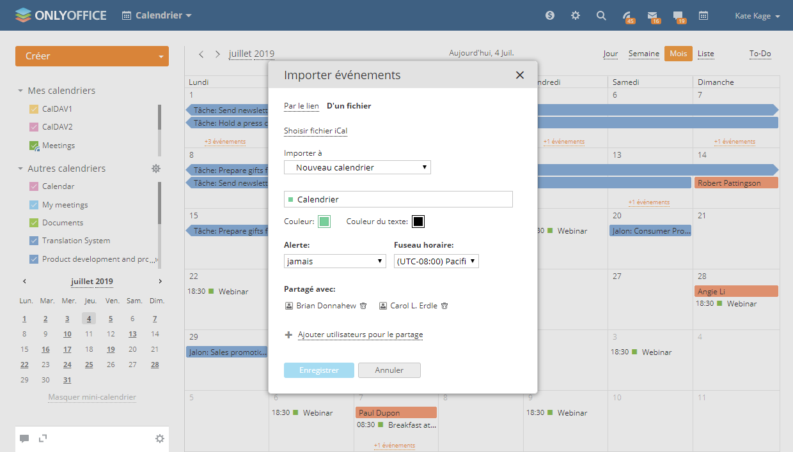Open the Importer à calendar dropdown
Viewport: 793px width, 452px height.
(x=357, y=167)
